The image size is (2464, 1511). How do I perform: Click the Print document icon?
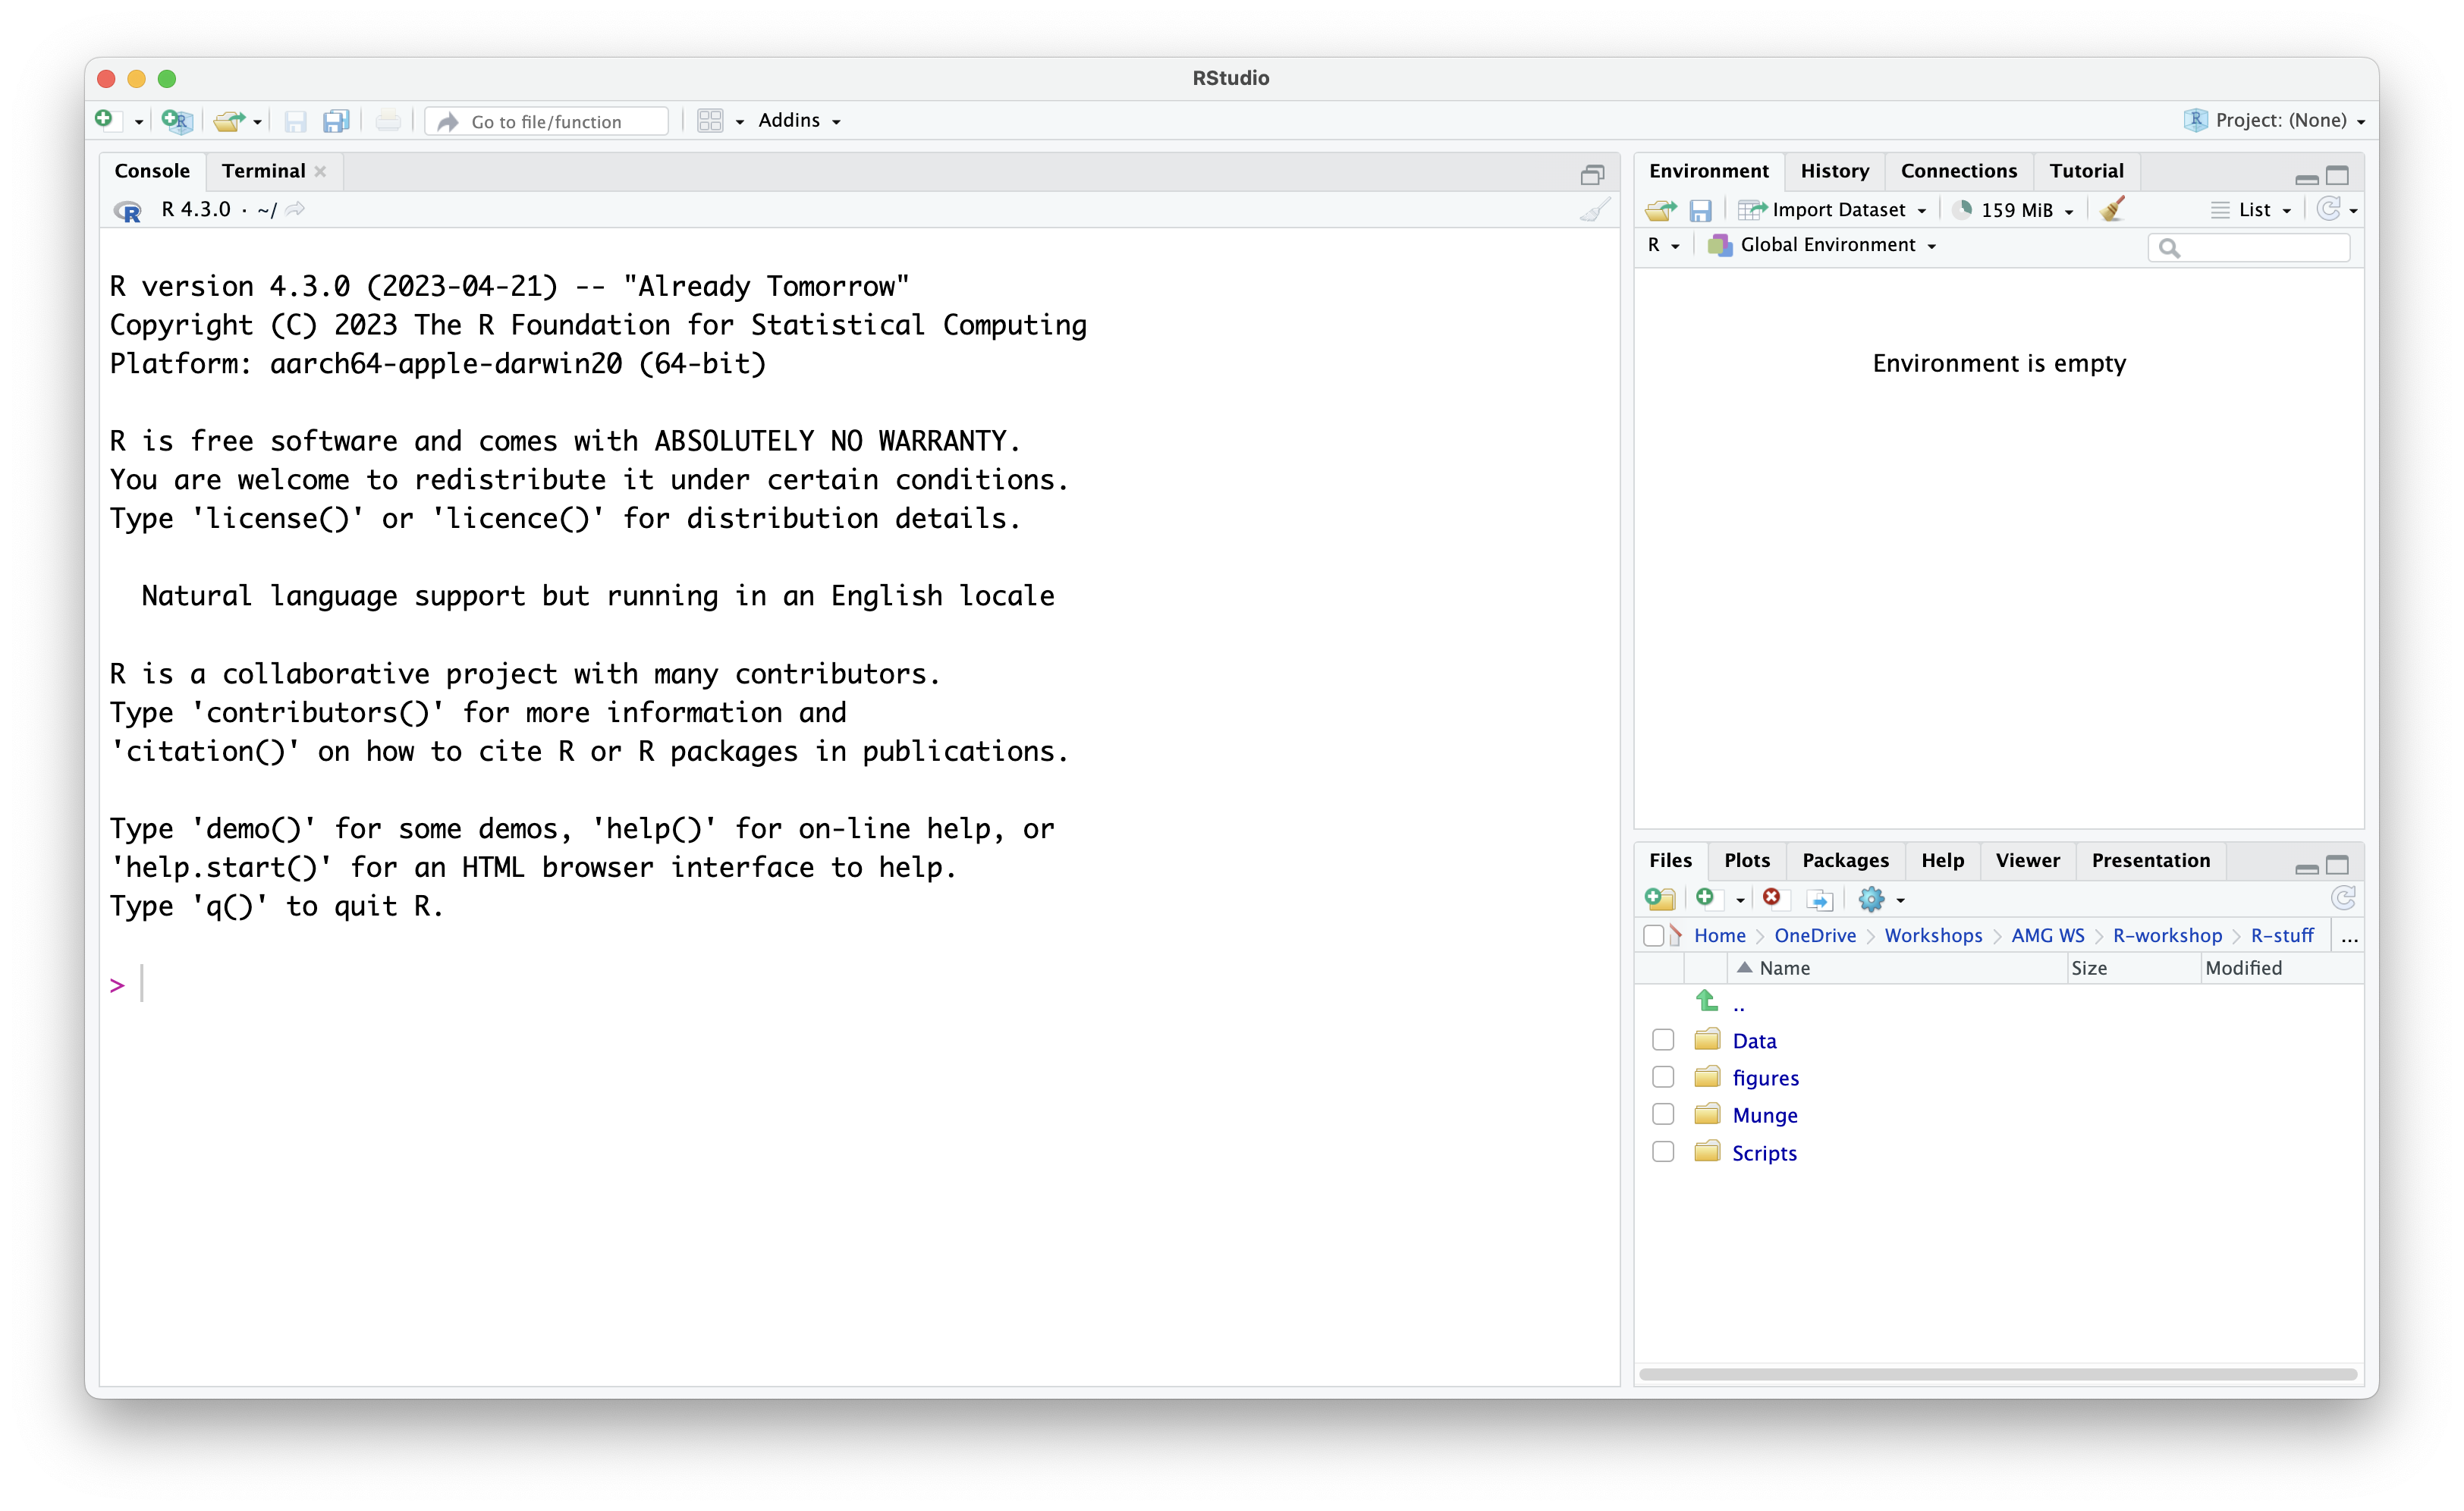388,121
